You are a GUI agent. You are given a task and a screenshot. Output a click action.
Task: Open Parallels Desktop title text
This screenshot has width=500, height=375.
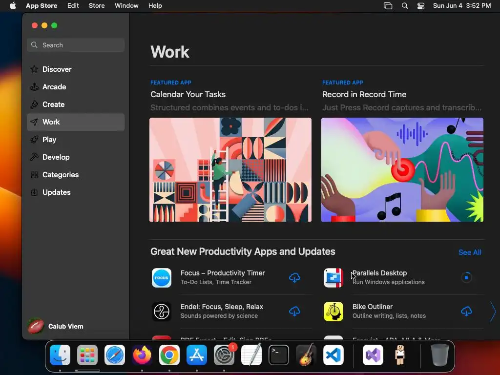tap(379, 273)
